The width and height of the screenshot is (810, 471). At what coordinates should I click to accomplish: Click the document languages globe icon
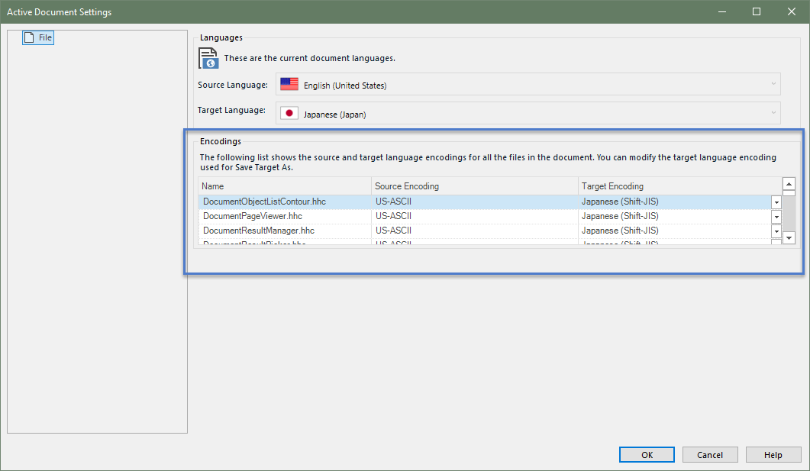(208, 58)
